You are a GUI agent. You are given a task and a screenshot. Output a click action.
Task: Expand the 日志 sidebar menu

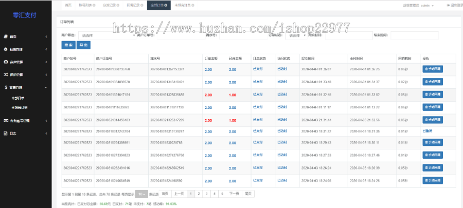(x=46, y=133)
